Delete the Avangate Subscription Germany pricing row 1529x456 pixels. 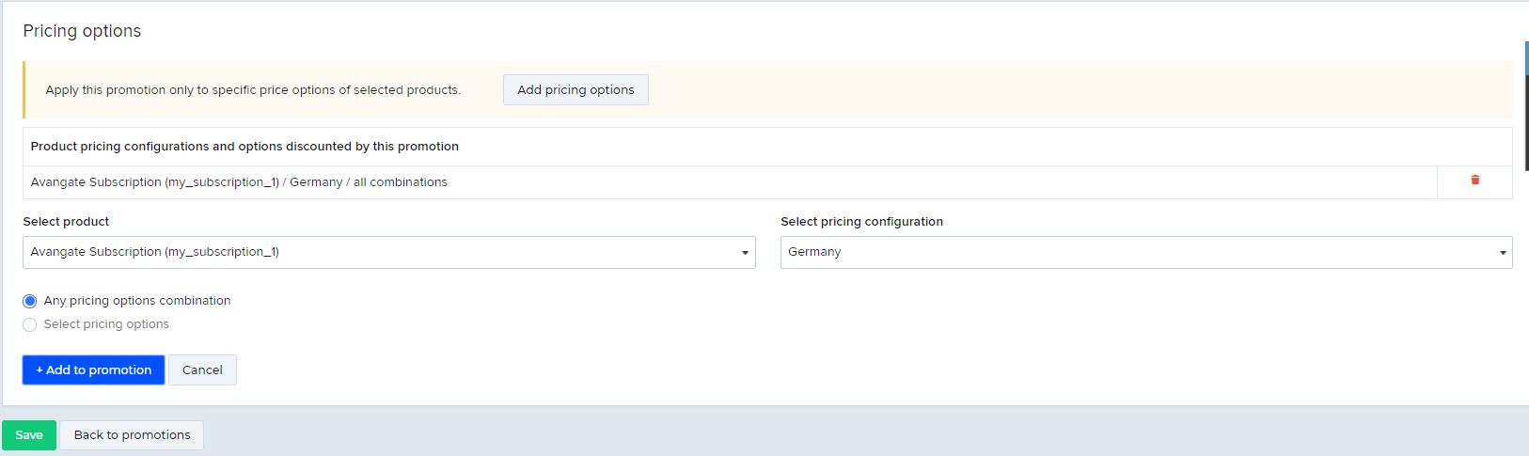[x=1474, y=180]
